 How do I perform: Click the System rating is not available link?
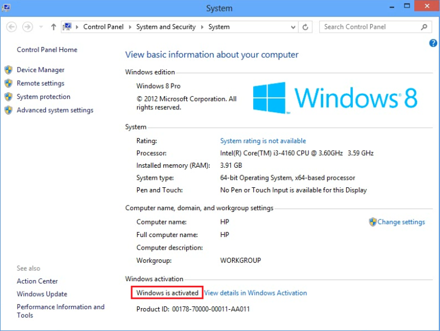(263, 141)
